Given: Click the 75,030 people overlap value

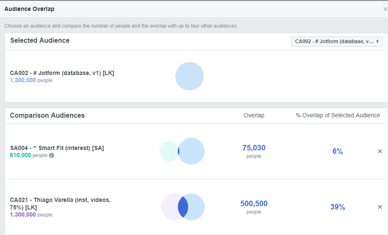Looking at the screenshot, I should pyautogui.click(x=254, y=148).
